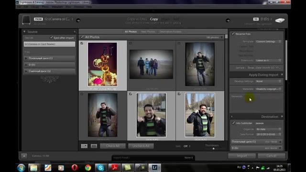Open Sticky Notes from the taskbar
306x172 pixels.
(128, 168)
